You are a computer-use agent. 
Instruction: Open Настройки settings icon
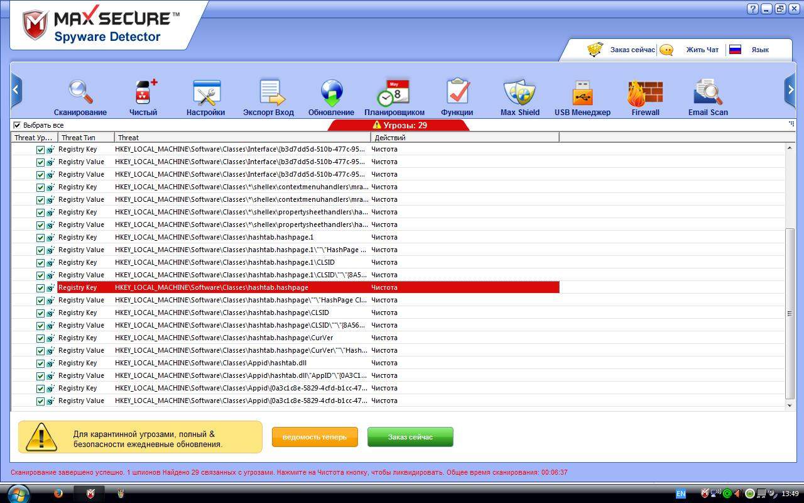[x=206, y=93]
